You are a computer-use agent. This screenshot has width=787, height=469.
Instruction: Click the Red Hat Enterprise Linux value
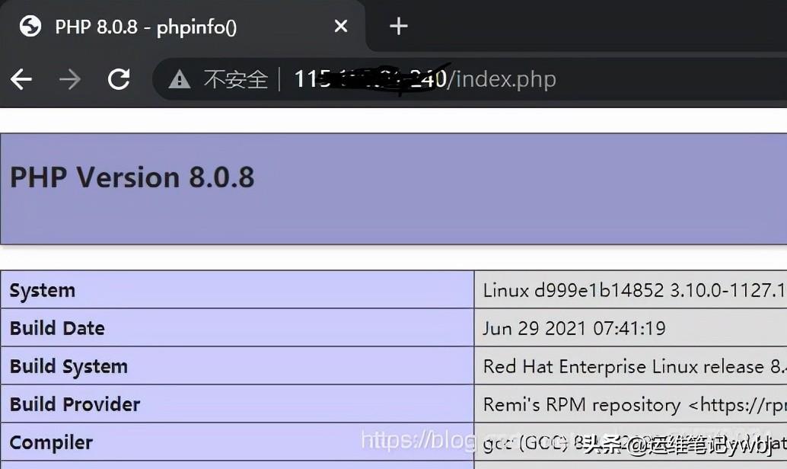(x=635, y=366)
